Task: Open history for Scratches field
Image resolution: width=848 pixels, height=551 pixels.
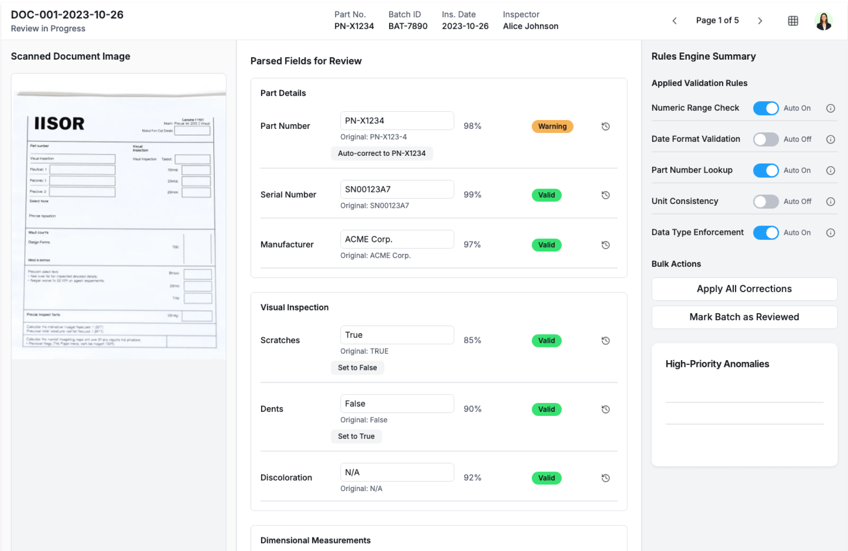Action: coord(606,340)
